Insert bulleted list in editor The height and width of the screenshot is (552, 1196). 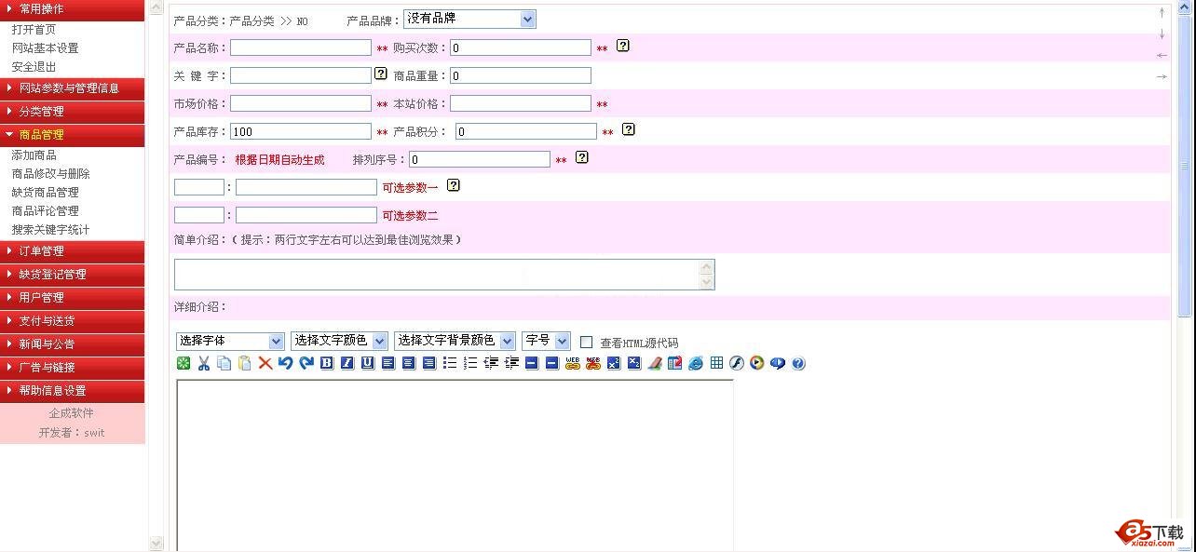tap(450, 363)
